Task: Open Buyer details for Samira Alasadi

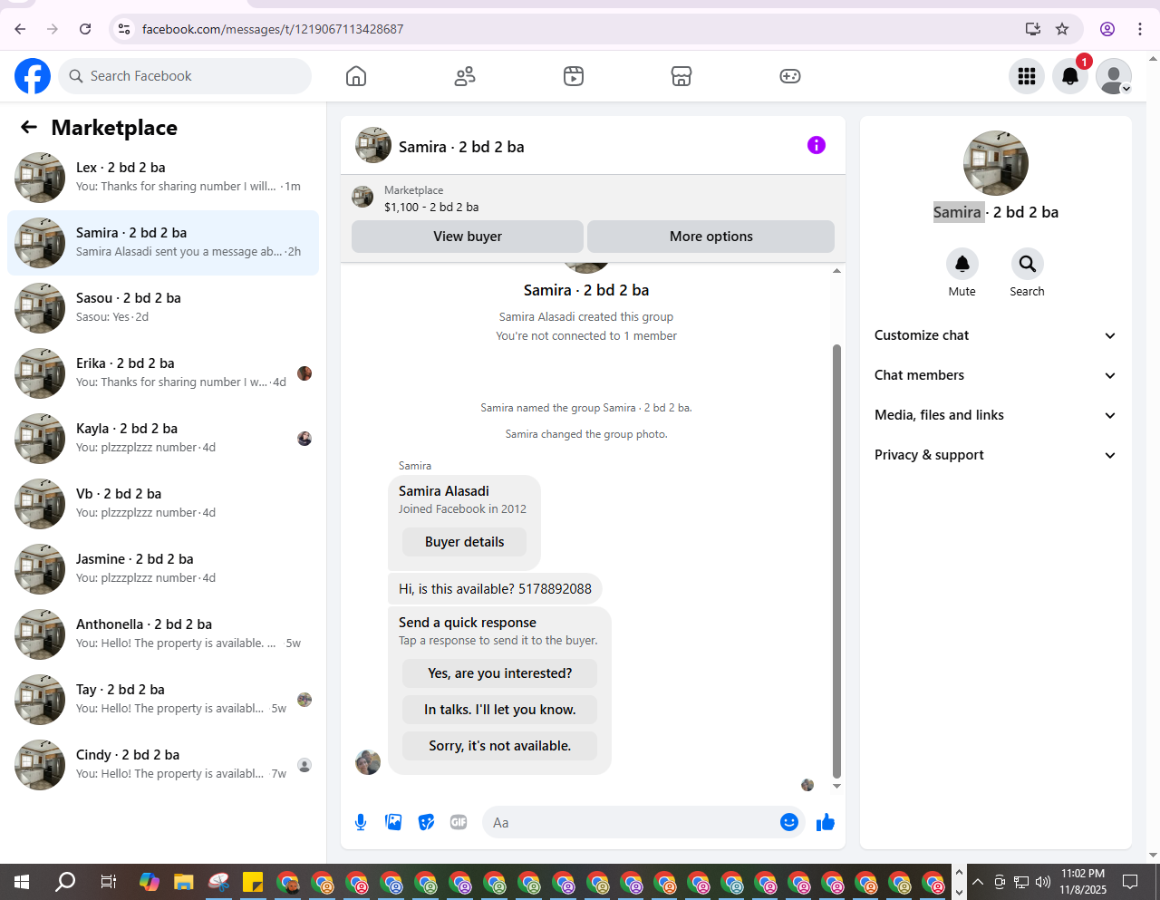Action: click(x=464, y=542)
